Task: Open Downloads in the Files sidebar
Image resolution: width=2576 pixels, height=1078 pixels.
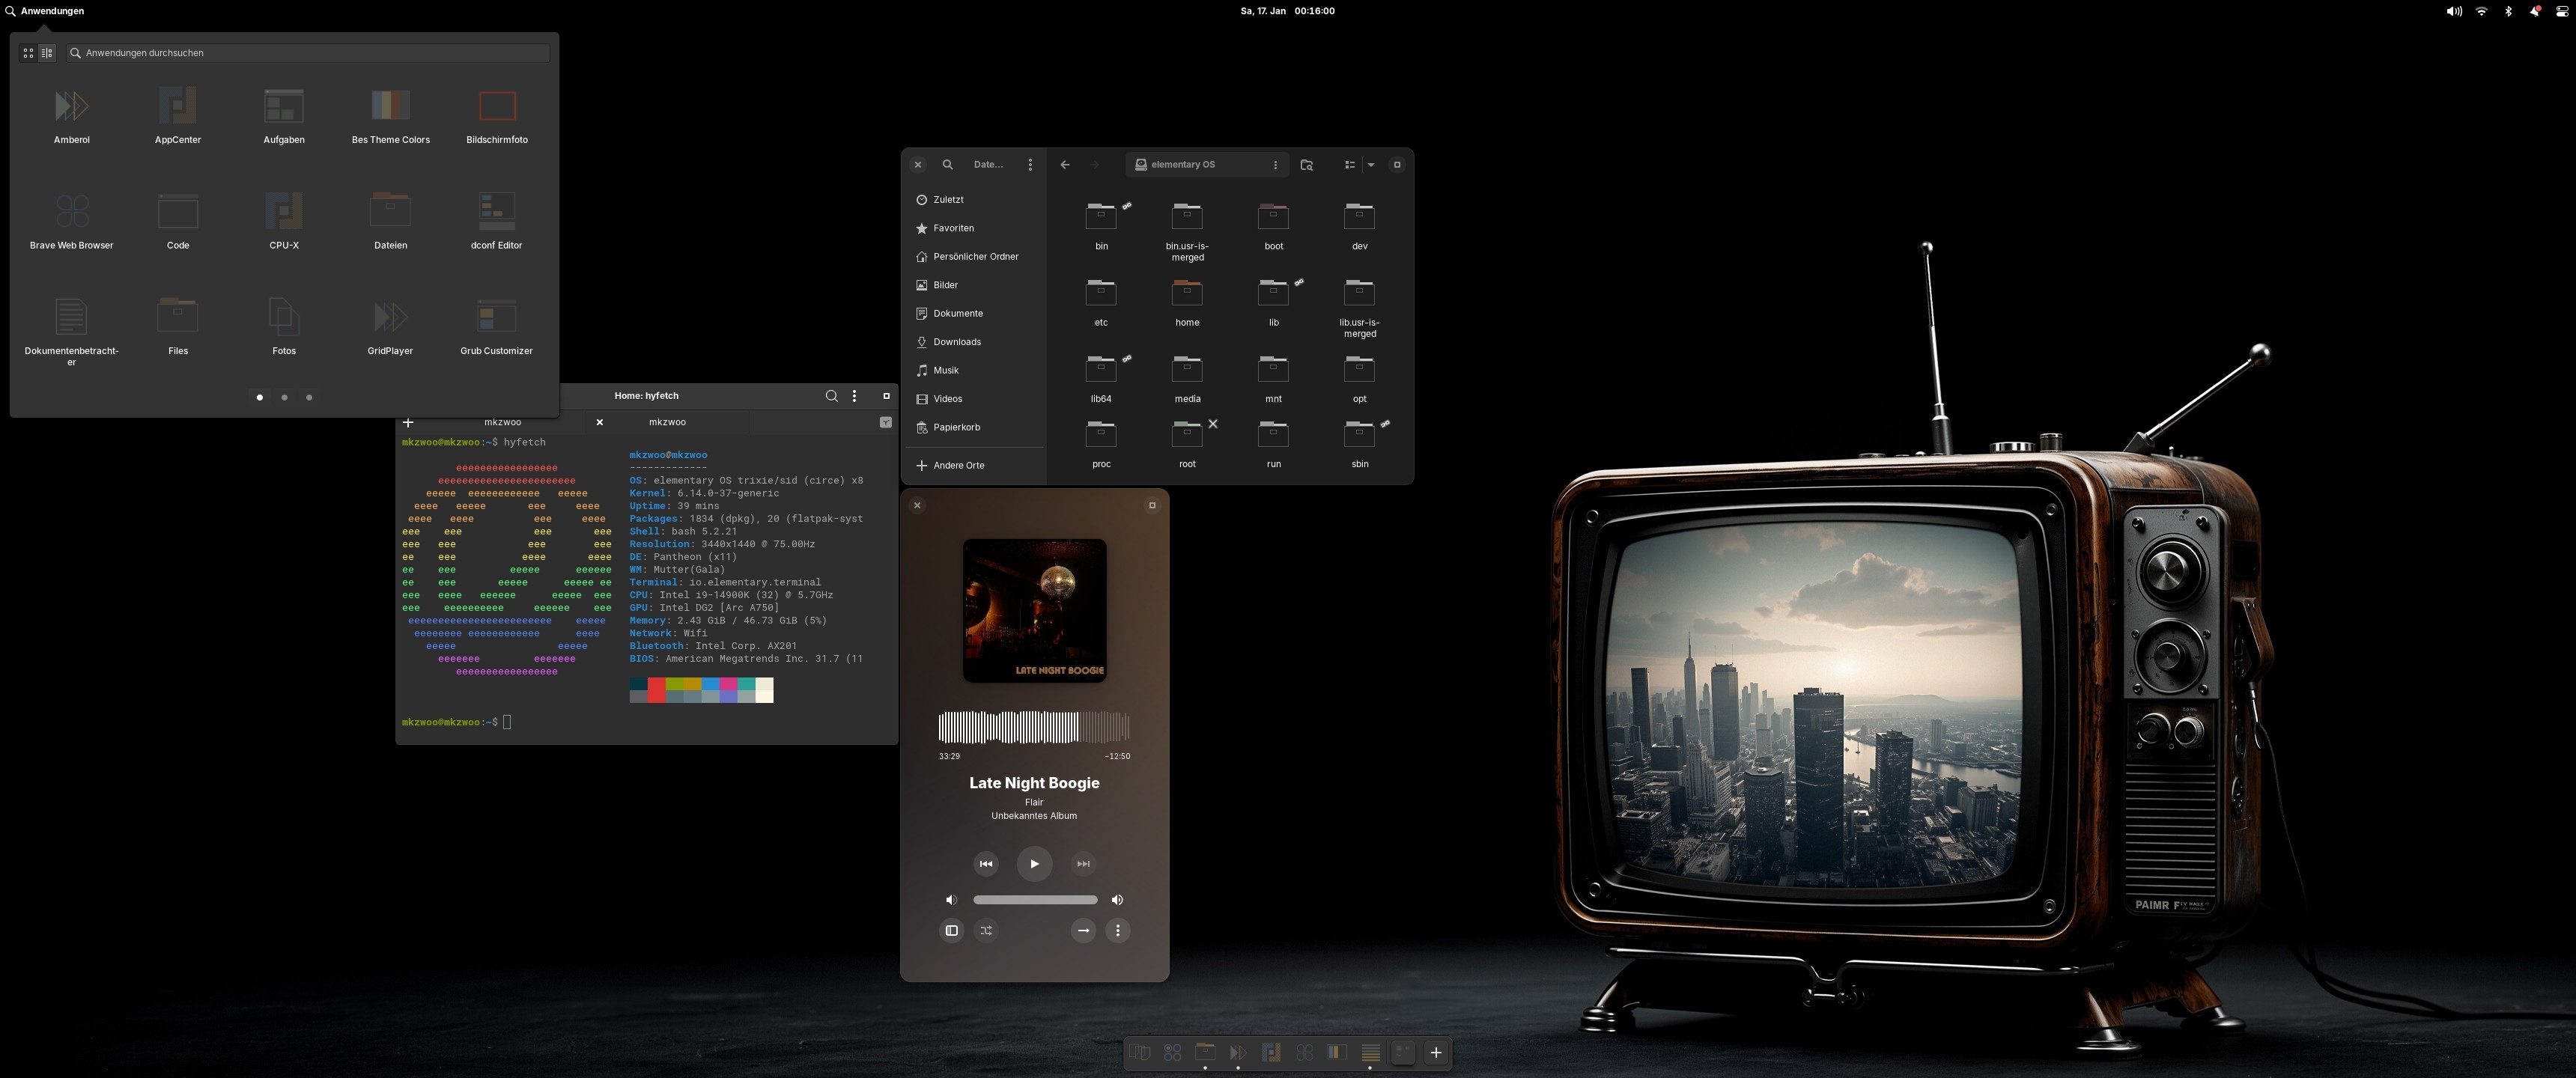Action: pos(956,342)
